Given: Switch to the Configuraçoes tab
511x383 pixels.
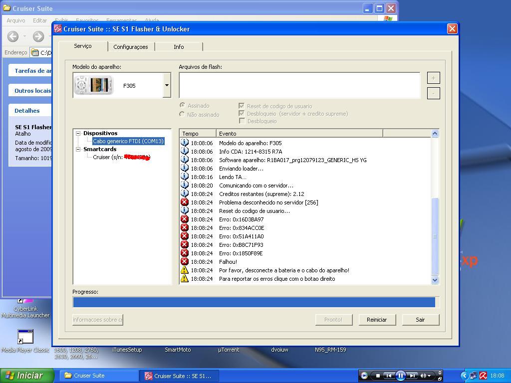Looking at the screenshot, I should pos(131,47).
